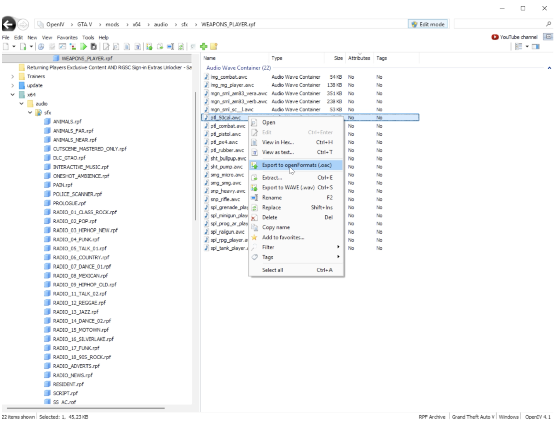Toggle the panel button beside YouTube channel
Viewport: 556px width, 426px height.
click(x=549, y=37)
